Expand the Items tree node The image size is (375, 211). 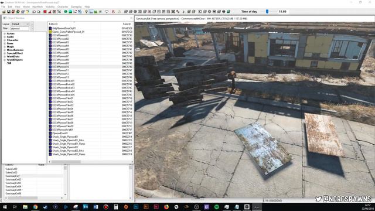(5, 43)
